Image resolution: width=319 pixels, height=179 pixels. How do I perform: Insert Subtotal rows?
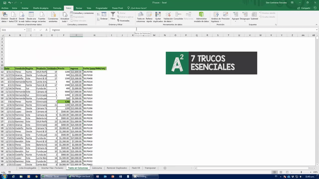254,16
